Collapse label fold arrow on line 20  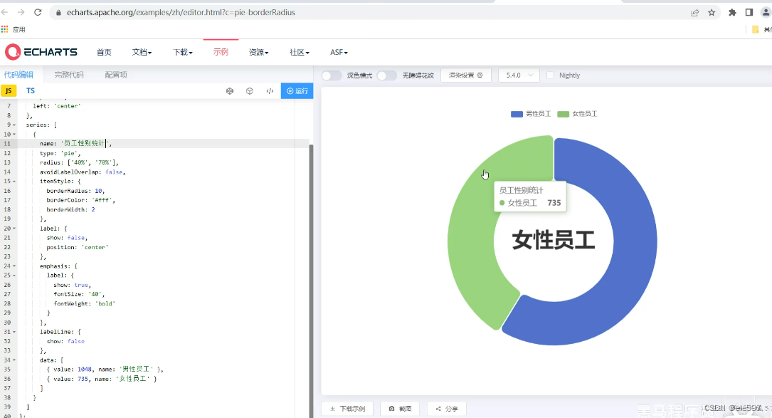tap(14, 229)
